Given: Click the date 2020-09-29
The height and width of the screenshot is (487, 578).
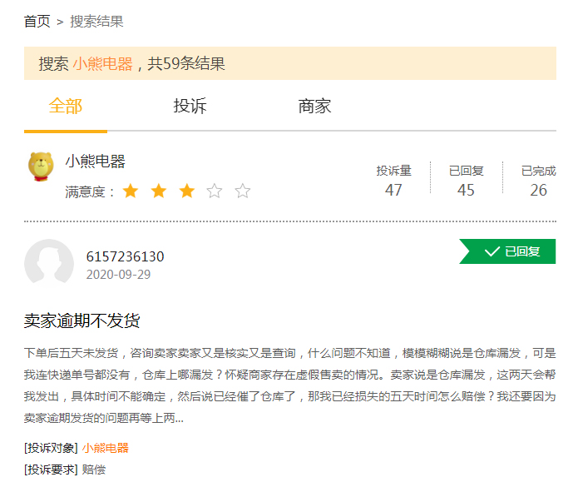Looking at the screenshot, I should pos(118,275).
